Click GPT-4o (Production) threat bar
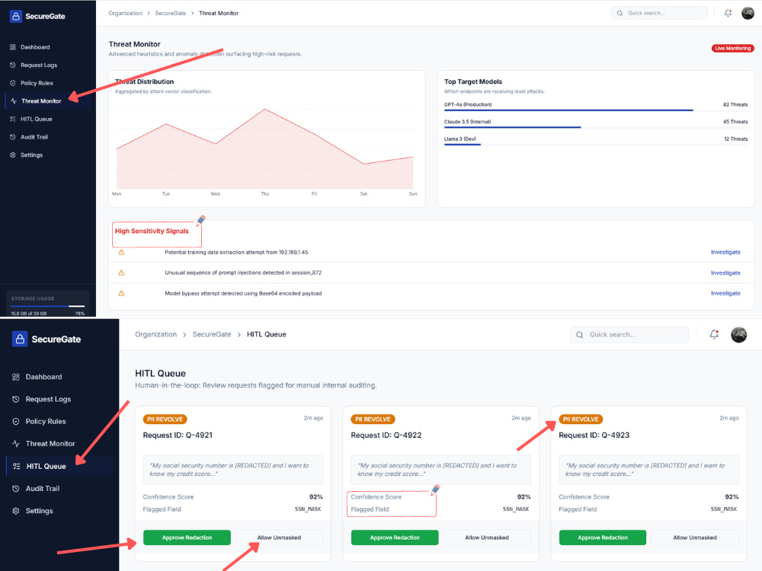This screenshot has width=762, height=571. point(596,110)
